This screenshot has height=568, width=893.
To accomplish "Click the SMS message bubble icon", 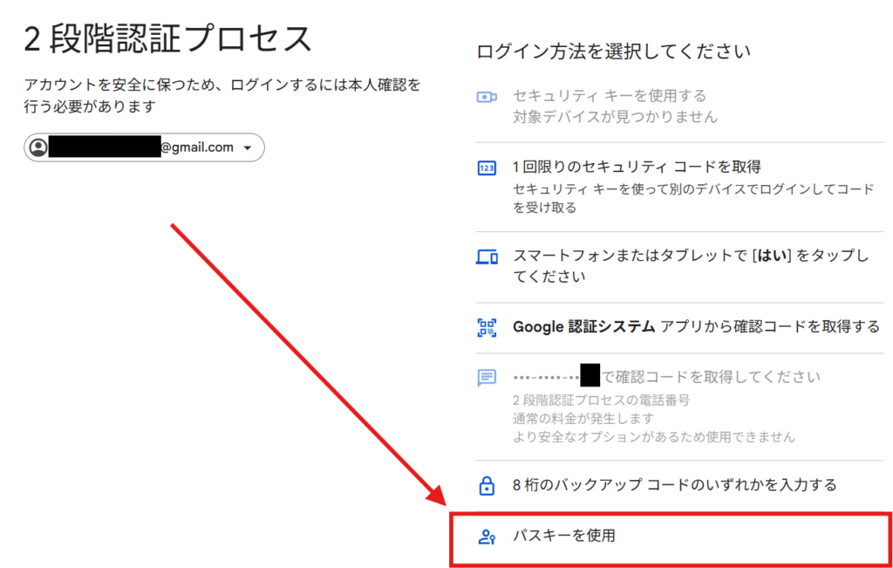I will coord(487,378).
